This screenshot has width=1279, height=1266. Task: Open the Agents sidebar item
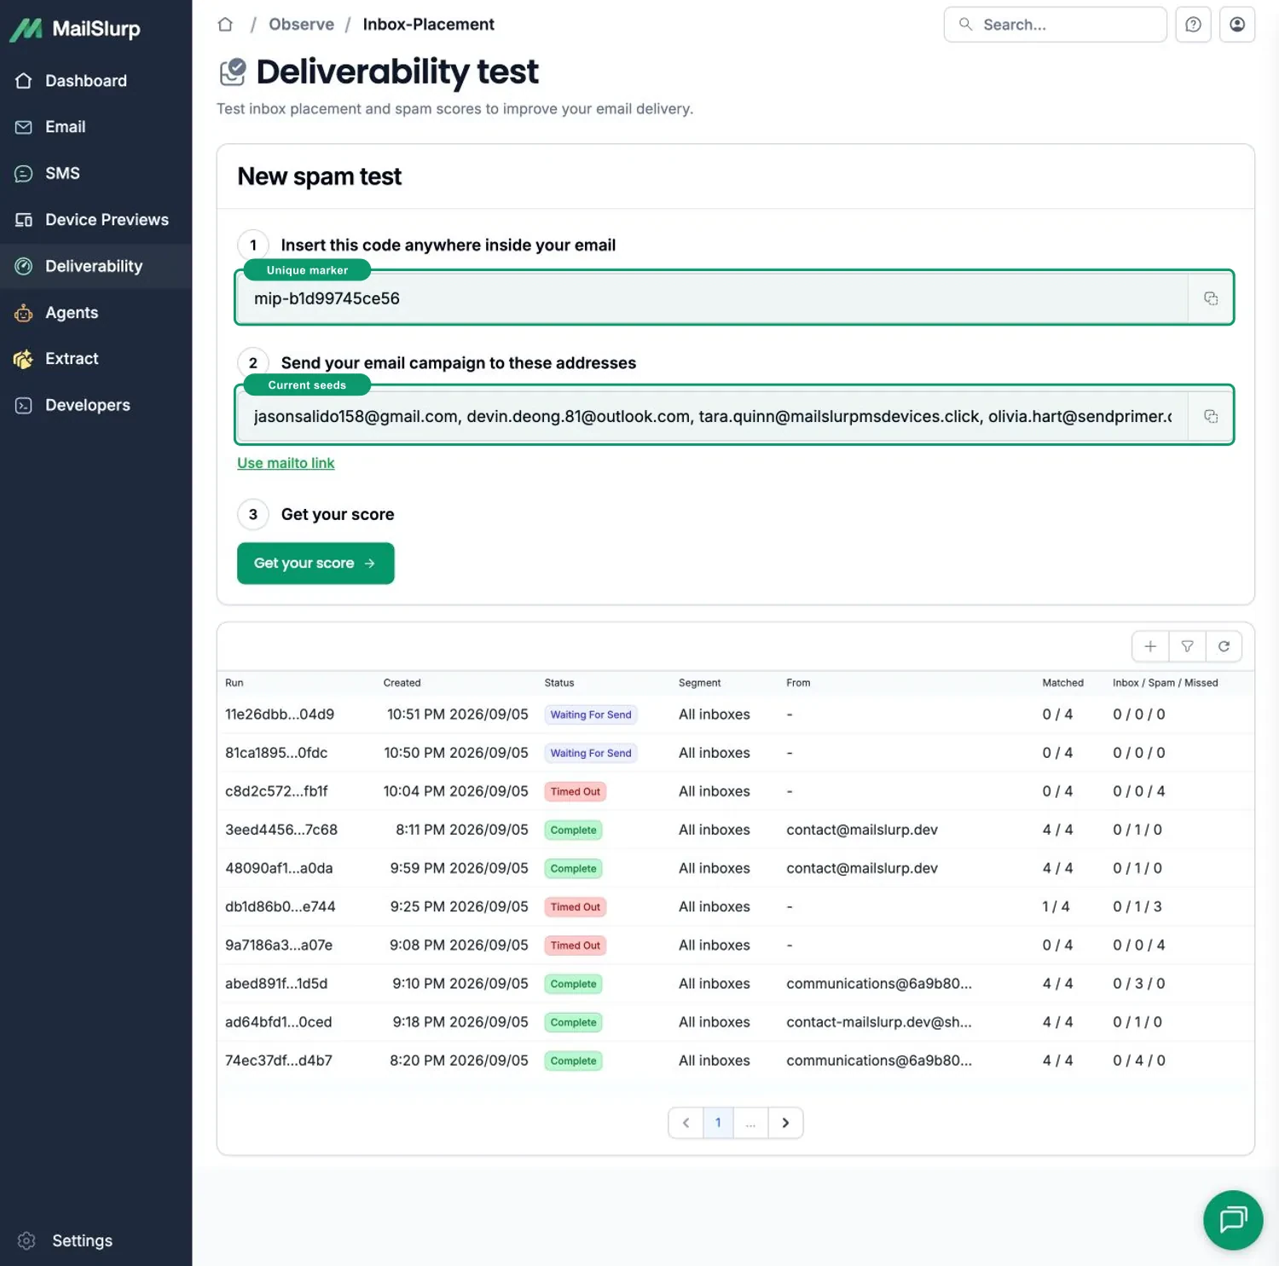95,313
